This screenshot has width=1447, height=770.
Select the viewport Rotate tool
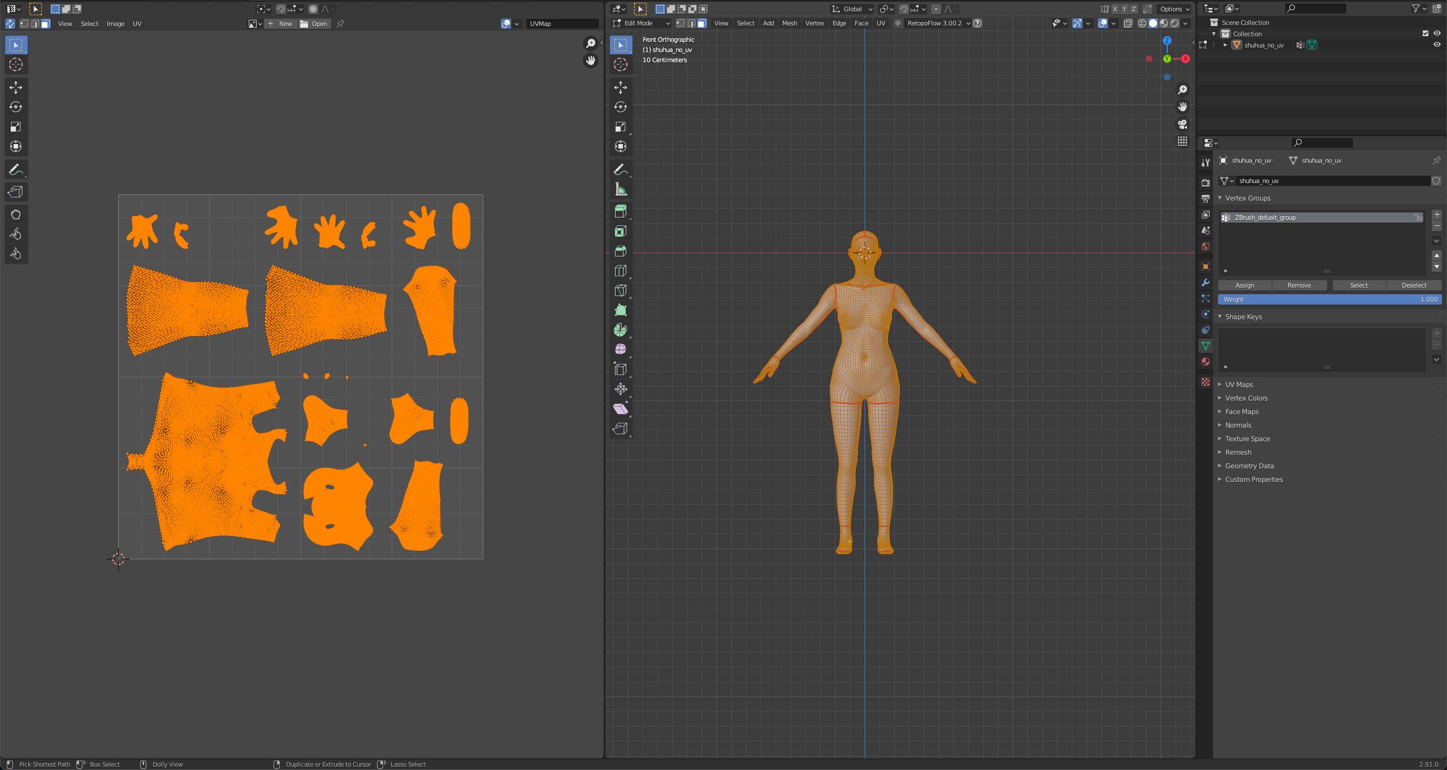click(x=621, y=107)
